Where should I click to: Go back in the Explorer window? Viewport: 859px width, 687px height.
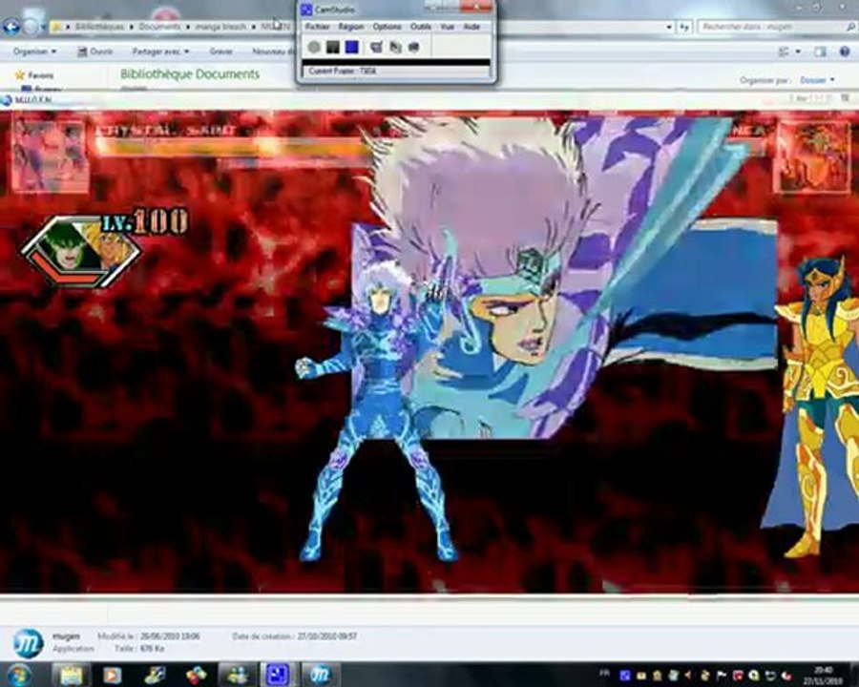coord(10,27)
